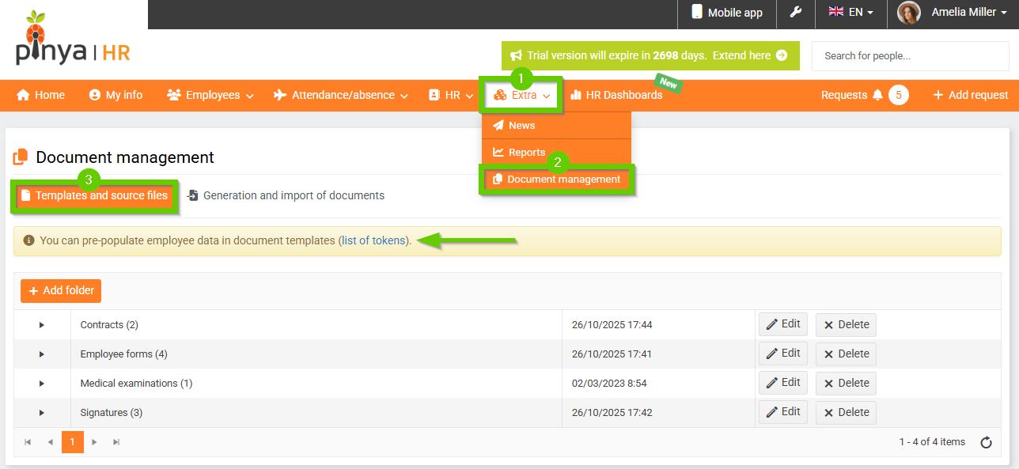Switch to Templates and source files tab
The image size is (1019, 469).
click(x=94, y=195)
